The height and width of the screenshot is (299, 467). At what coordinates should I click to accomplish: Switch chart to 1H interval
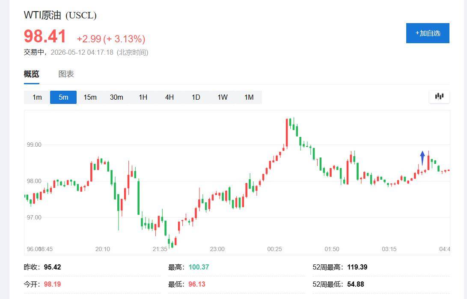coord(143,97)
